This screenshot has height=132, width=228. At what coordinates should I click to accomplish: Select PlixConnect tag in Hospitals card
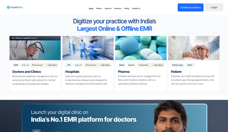pos(91,65)
